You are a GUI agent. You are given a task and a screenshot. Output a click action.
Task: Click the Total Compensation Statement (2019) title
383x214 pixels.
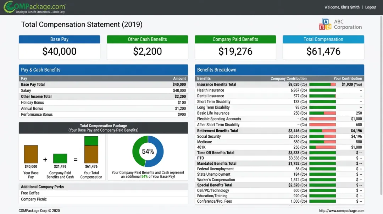click(82, 24)
